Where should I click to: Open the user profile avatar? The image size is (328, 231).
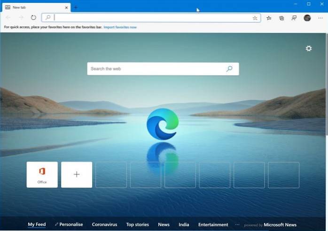coord(307,18)
